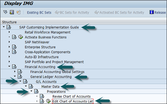Select Retail Workforce Management row

pyautogui.click(x=48, y=32)
